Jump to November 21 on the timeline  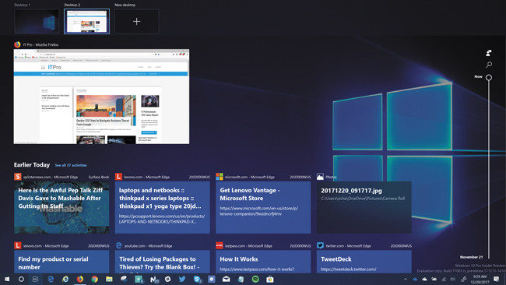click(471, 257)
